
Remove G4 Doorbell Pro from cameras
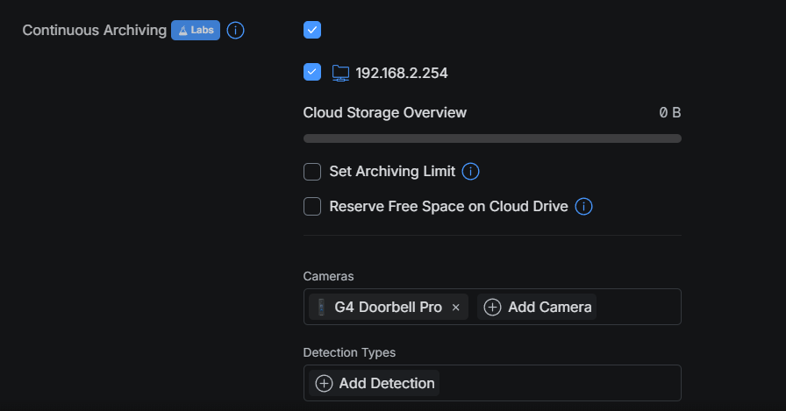point(455,308)
